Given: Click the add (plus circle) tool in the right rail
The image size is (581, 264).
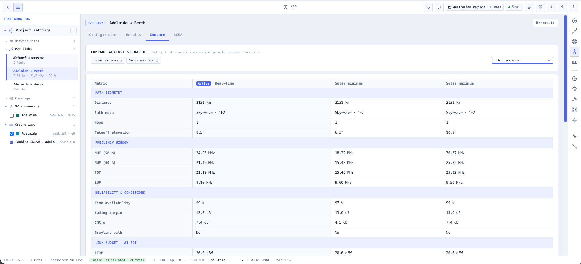Looking at the screenshot, I should click(575, 21).
